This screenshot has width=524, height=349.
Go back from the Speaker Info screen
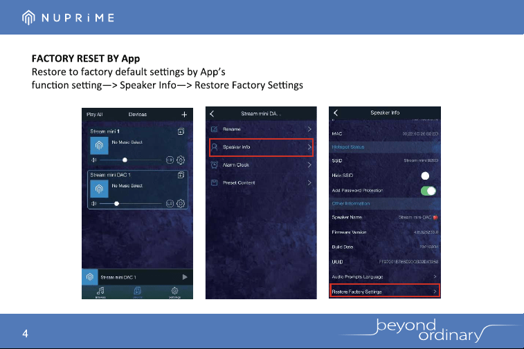tap(336, 113)
